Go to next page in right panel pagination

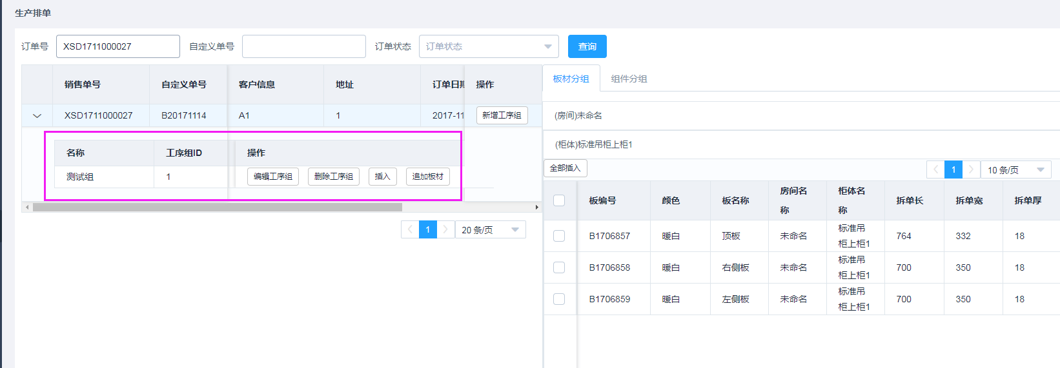(x=971, y=169)
